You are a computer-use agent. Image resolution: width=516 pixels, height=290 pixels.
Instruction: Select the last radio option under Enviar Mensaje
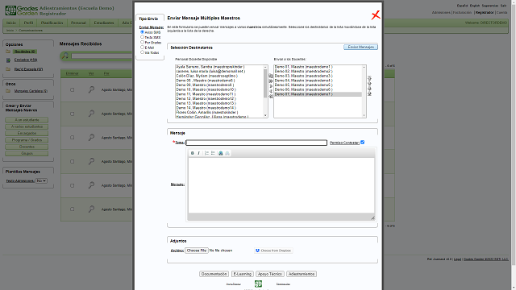(x=142, y=52)
